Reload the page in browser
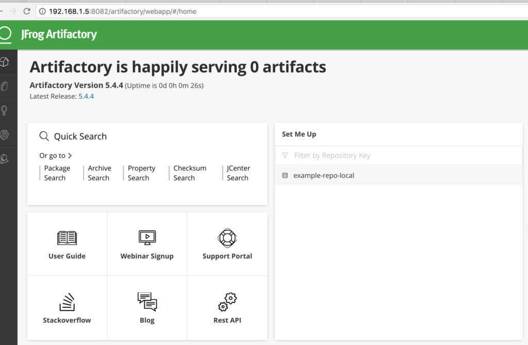The height and width of the screenshot is (345, 528). (27, 11)
